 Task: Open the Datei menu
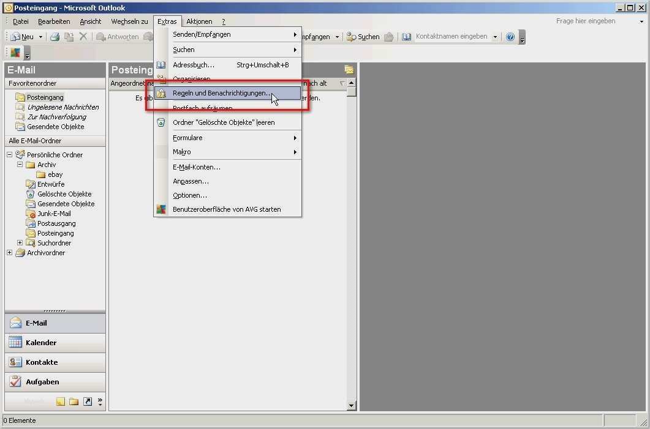[21, 21]
